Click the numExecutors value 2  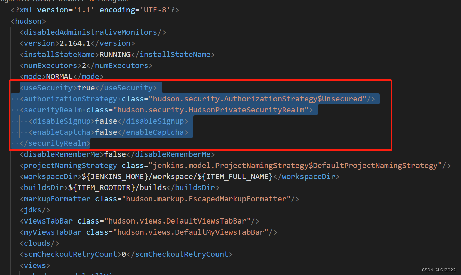[x=84, y=65]
